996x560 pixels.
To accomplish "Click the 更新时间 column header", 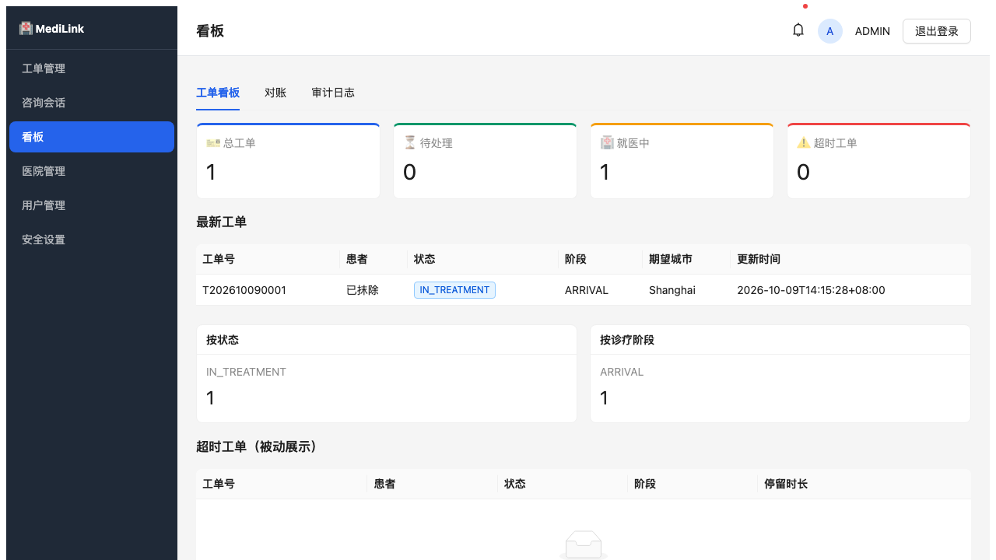I will 759,259.
